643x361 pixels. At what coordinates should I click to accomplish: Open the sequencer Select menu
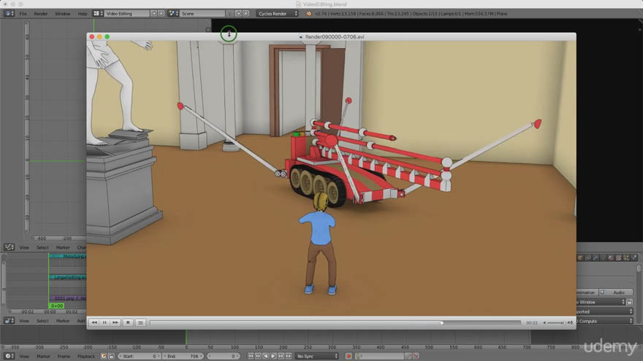tap(42, 321)
